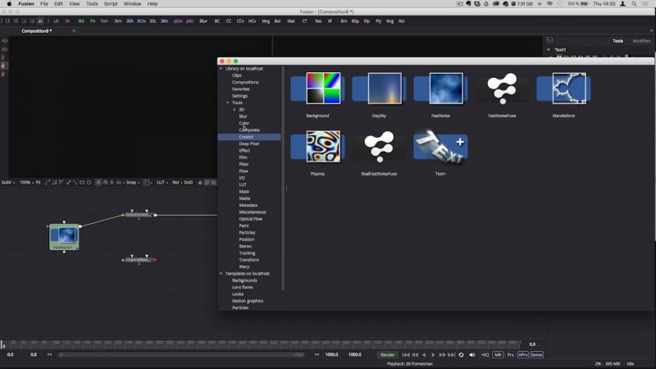Select the Composition8 tab
The image size is (656, 369).
coord(37,31)
